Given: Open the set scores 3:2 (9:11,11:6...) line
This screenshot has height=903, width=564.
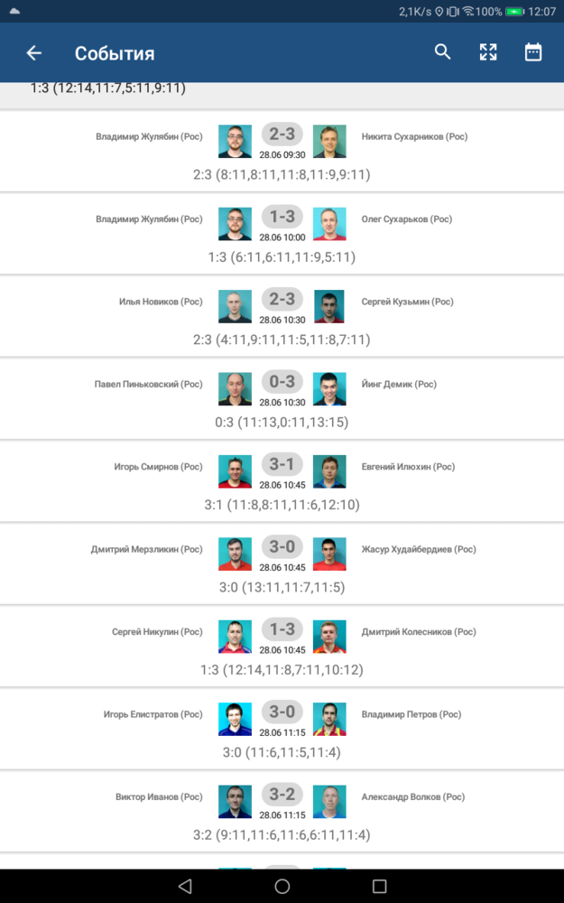Looking at the screenshot, I should (282, 834).
